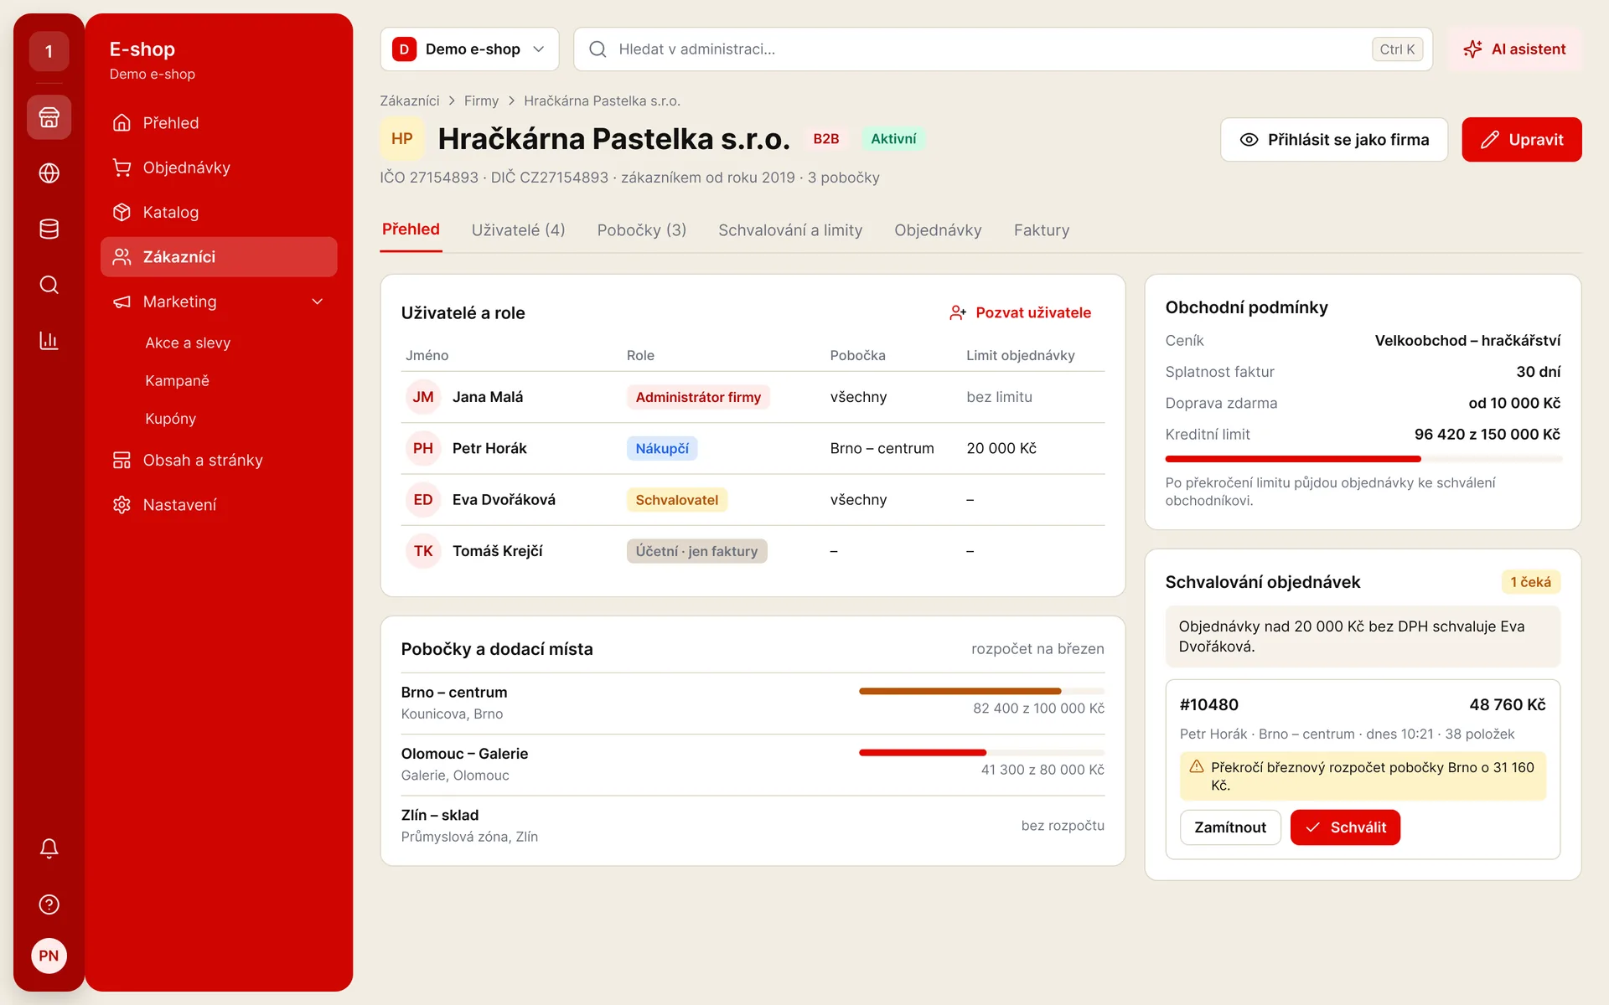The image size is (1609, 1005).
Task: Click the search magnifier in the rail
Action: (x=49, y=285)
